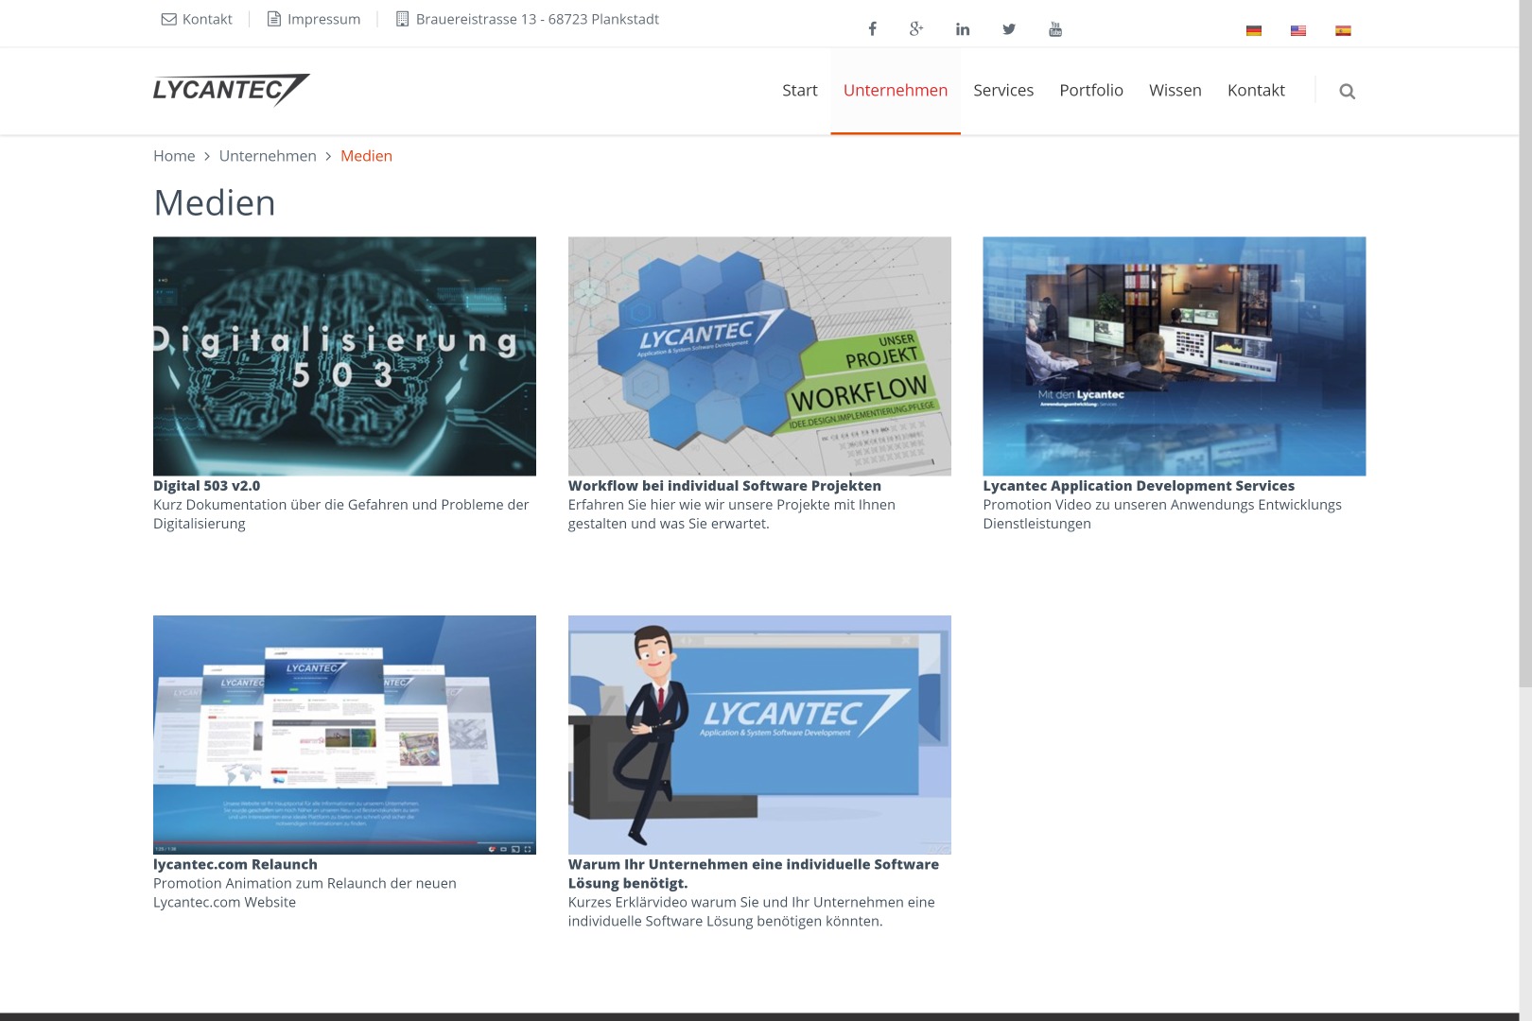1532x1021 pixels.
Task: Click the Warum Ihr Unternehmen title
Action: (754, 874)
